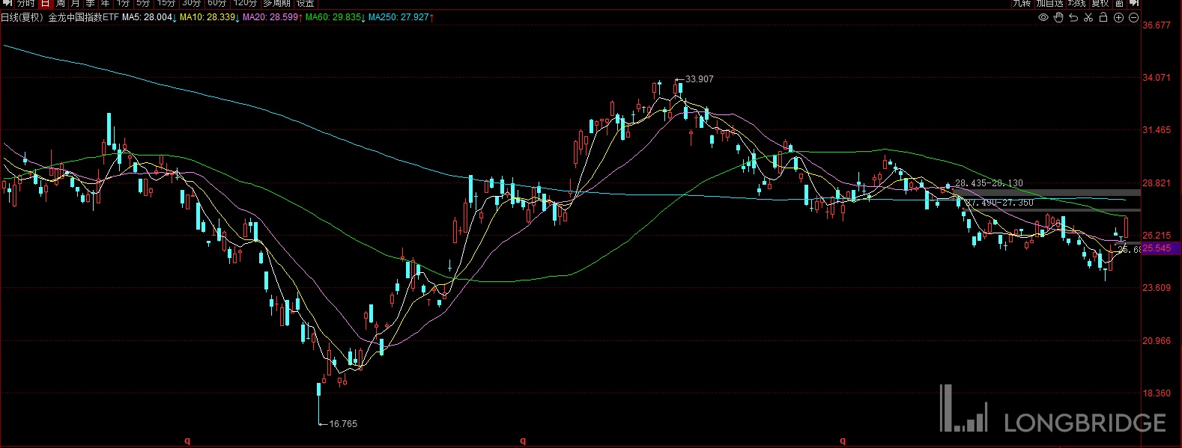1182x448 pixels.
Task: Click the 九转 indicator button
Action: (x=1022, y=3)
